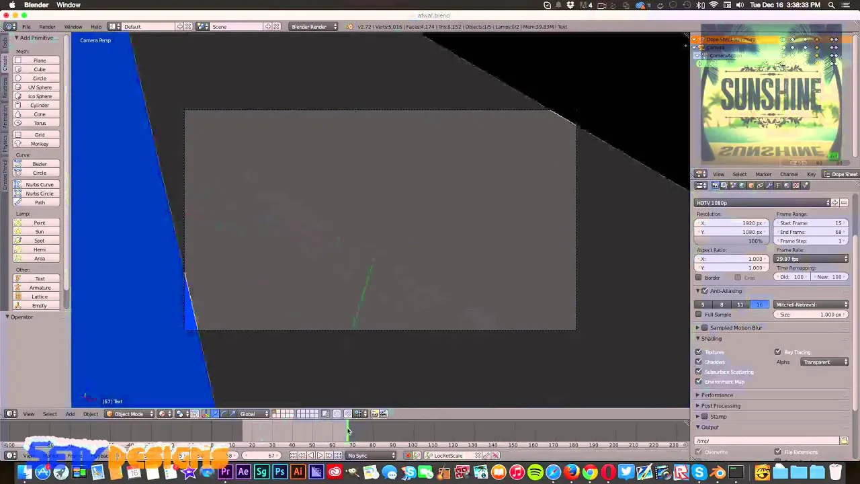Toggle Ray Tracing checkbox
This screenshot has width=860, height=484.
click(x=778, y=352)
